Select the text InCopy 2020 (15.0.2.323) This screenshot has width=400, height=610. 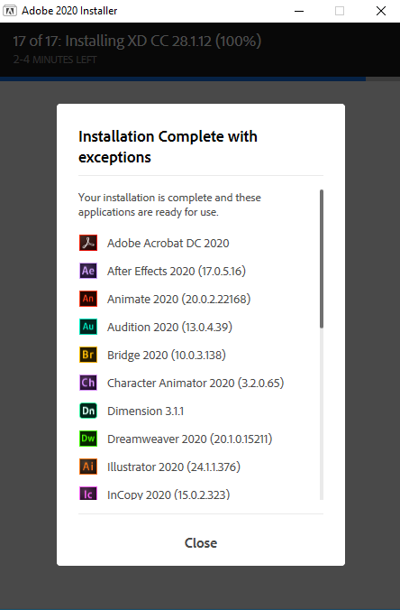pos(168,494)
